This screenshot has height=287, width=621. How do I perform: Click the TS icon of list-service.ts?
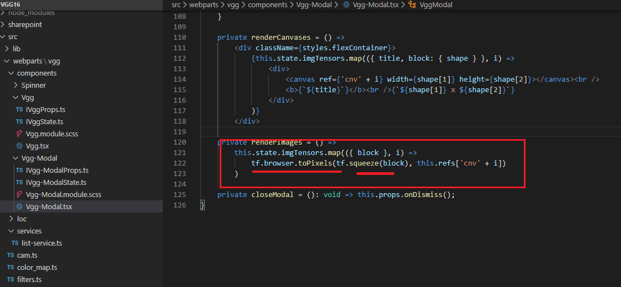tap(15, 243)
